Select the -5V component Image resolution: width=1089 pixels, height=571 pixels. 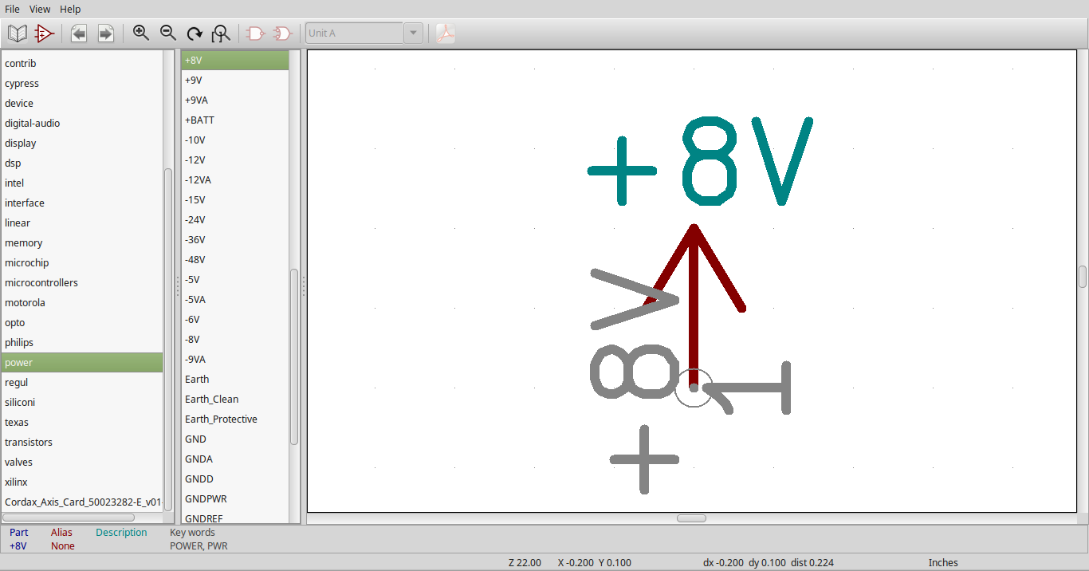click(234, 279)
